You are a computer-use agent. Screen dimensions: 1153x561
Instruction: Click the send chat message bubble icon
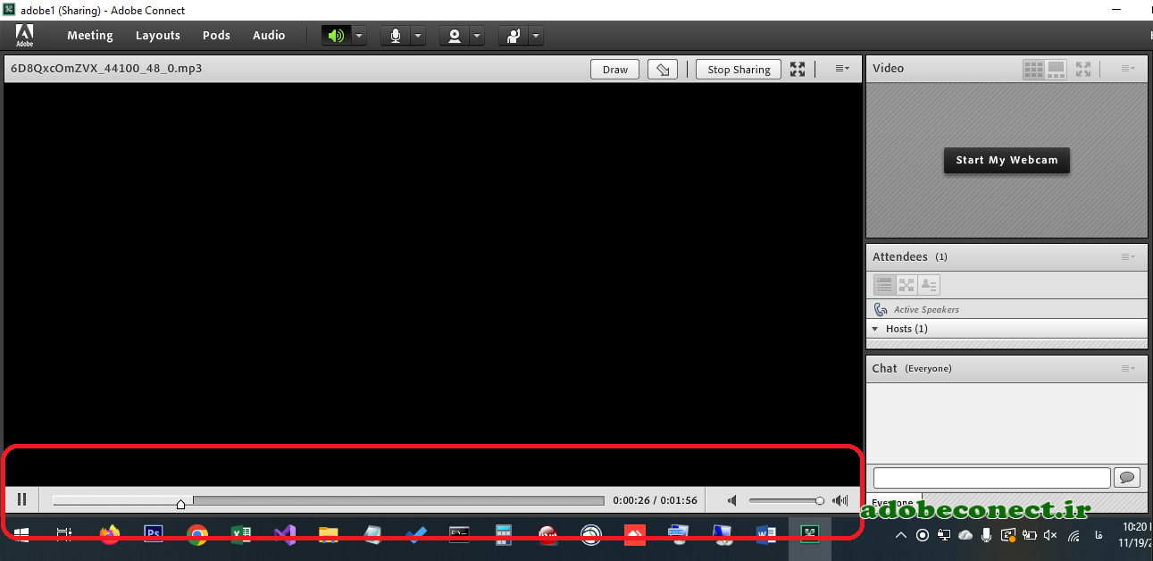pyautogui.click(x=1127, y=478)
